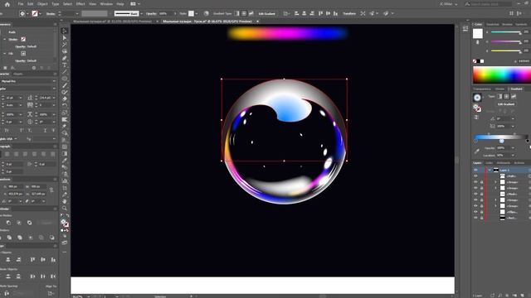Hide the <Path> sublayer
The image size is (531, 298).
(475, 176)
